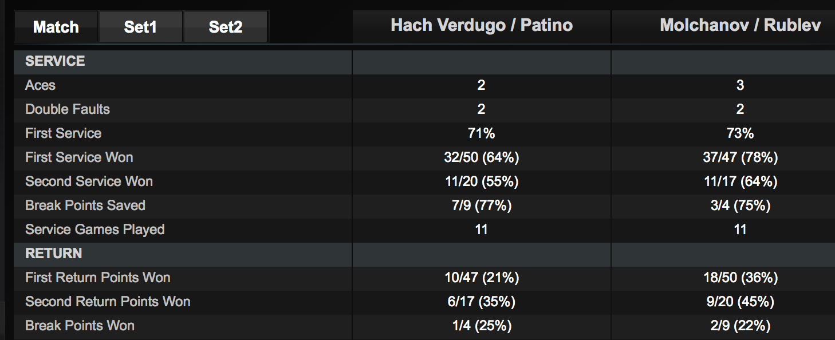Select the Set2 tab
The image size is (835, 340).
(226, 27)
